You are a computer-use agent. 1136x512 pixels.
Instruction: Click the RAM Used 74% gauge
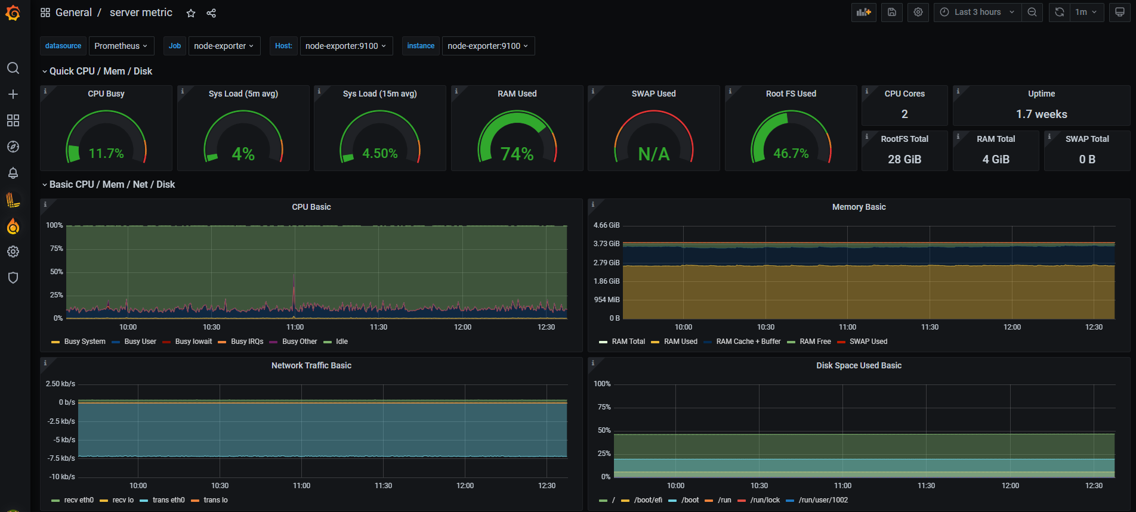click(517, 137)
